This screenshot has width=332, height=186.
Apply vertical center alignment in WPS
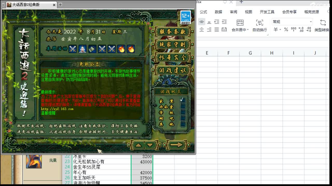tap(202, 22)
